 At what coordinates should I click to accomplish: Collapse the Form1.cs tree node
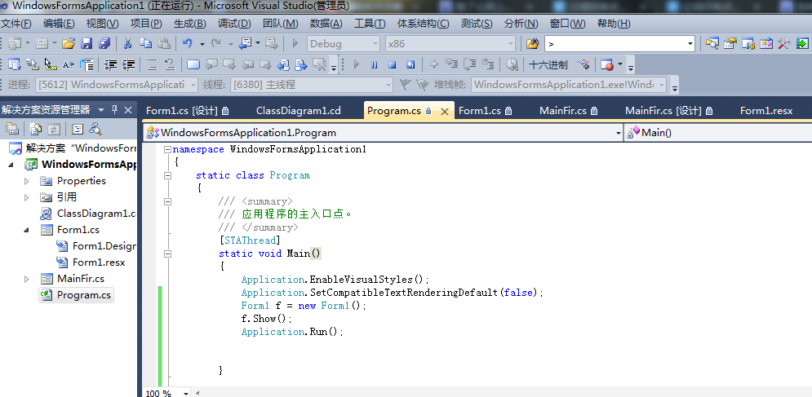click(27, 230)
